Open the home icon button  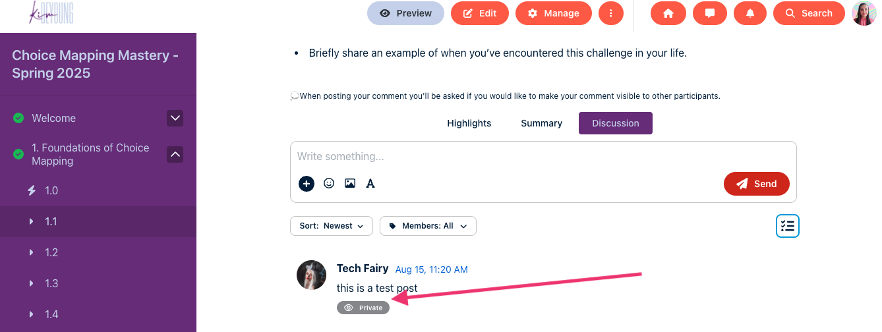[x=668, y=13]
